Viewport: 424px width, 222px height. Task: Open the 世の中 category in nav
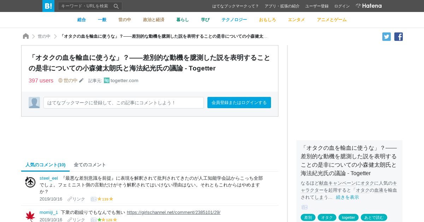point(125,20)
